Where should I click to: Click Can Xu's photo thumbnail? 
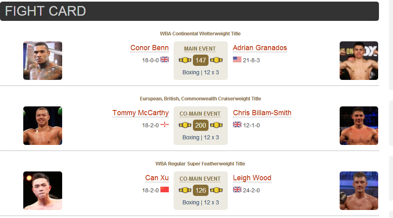pyautogui.click(x=43, y=191)
